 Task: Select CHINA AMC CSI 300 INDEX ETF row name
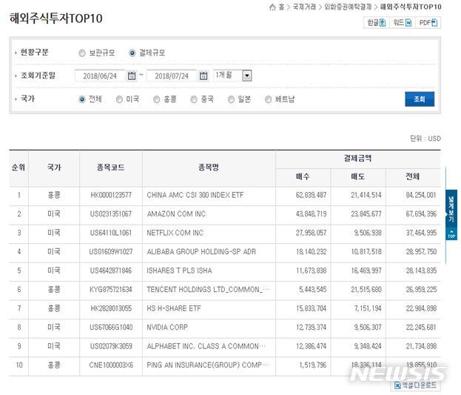pos(195,195)
